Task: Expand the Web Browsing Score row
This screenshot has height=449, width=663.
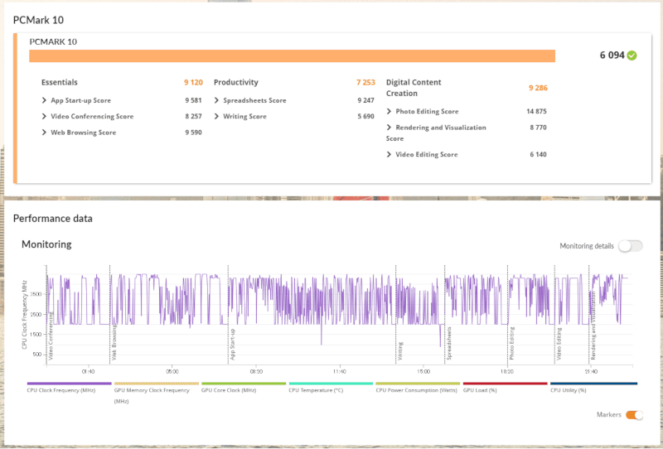Action: pyautogui.click(x=83, y=133)
